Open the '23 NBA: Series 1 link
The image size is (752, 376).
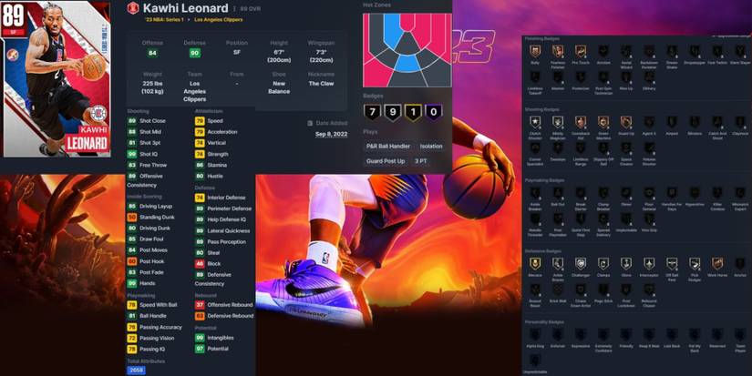coord(160,20)
